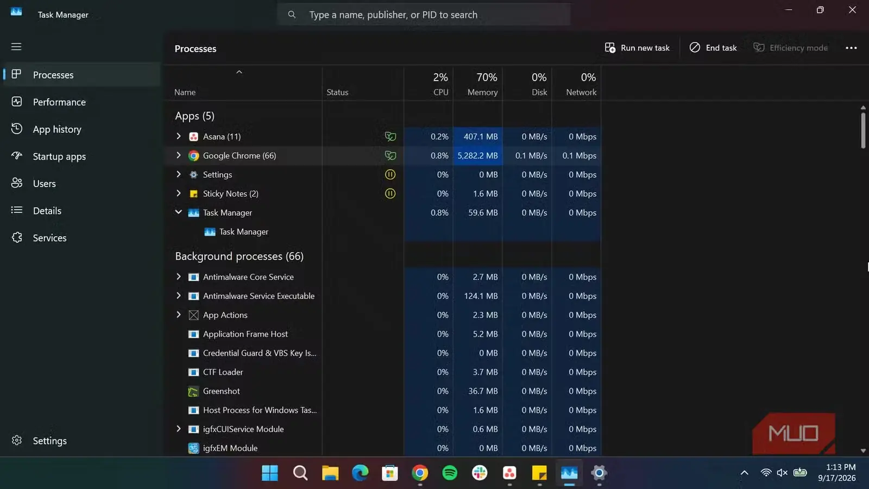Click the CTF Loader process icon
Image resolution: width=869 pixels, height=489 pixels.
coord(193,372)
